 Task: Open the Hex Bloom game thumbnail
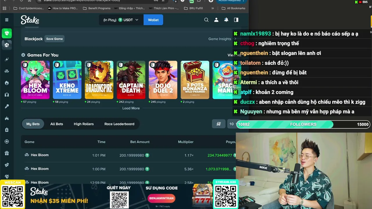(35, 80)
